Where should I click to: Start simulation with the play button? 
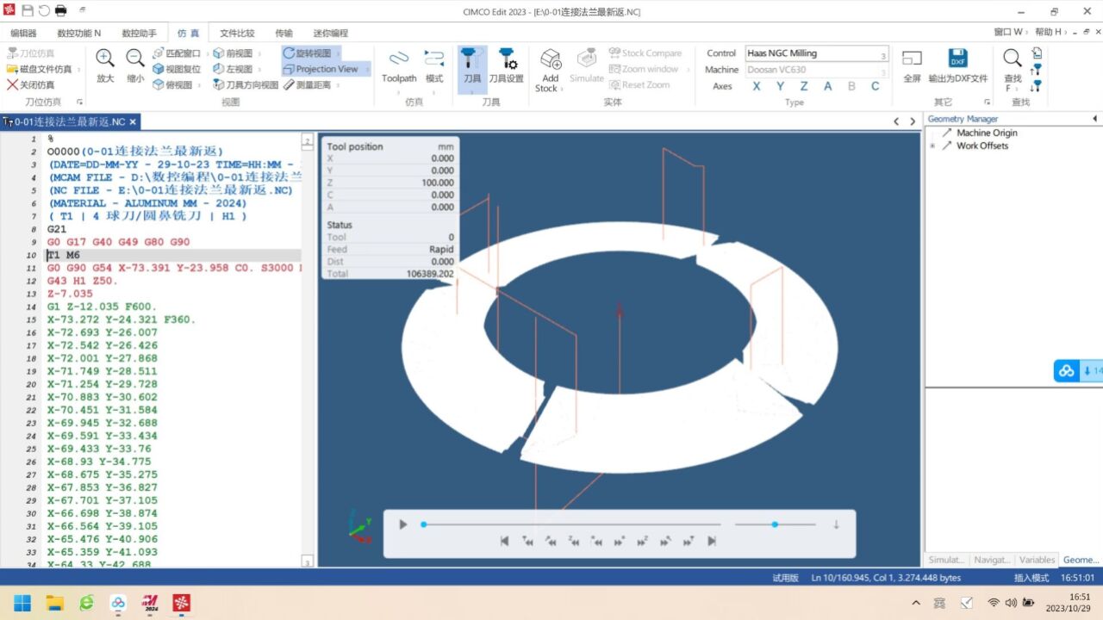(402, 524)
